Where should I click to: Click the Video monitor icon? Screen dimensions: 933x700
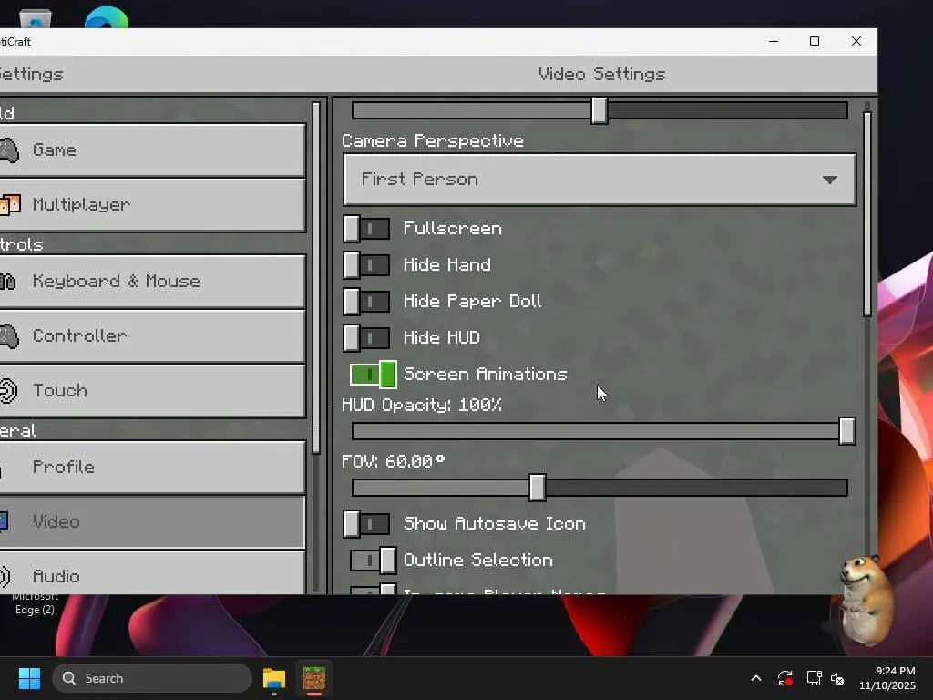pos(4,520)
